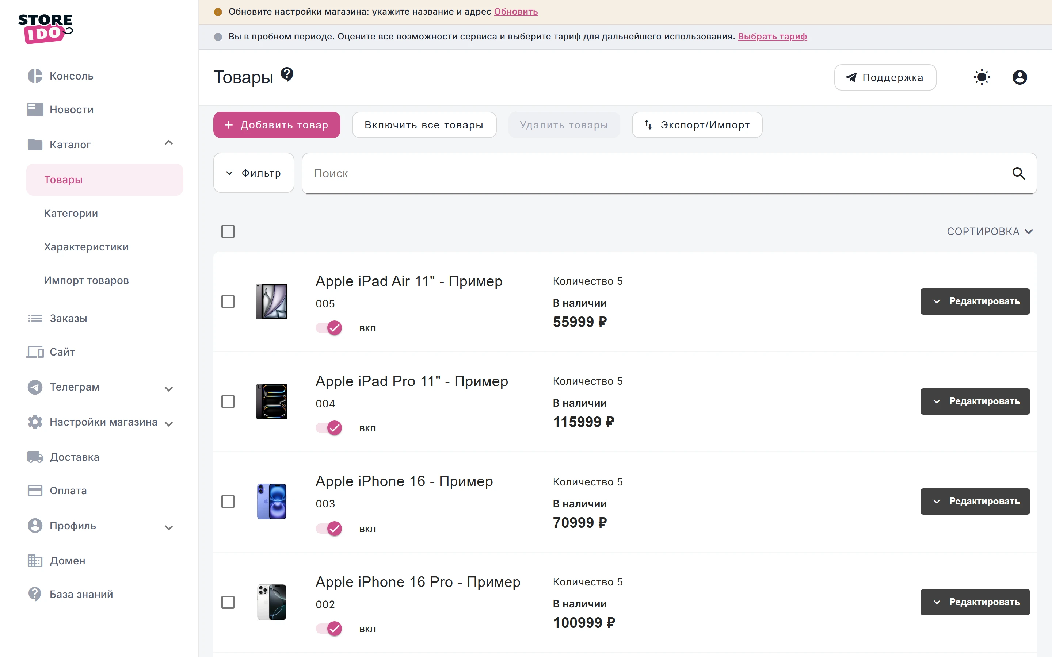Collapse the Каталог section
Screen dimensions: 1052x657
coord(169,143)
